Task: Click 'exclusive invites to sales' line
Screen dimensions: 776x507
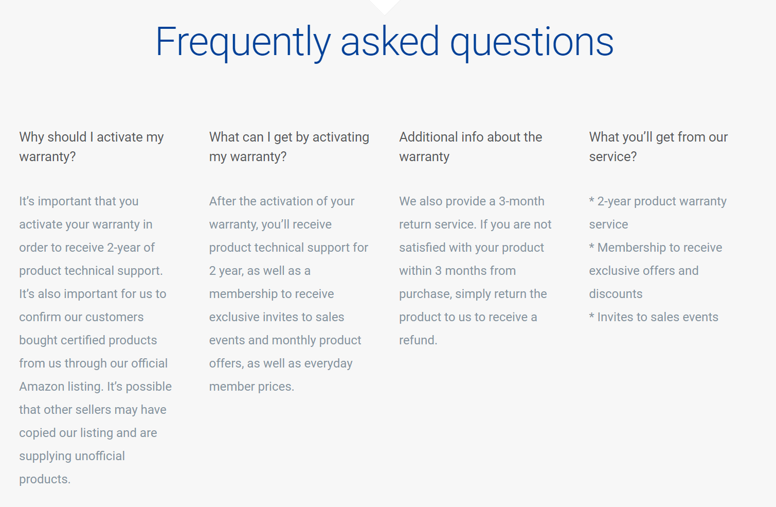Action: [x=277, y=317]
